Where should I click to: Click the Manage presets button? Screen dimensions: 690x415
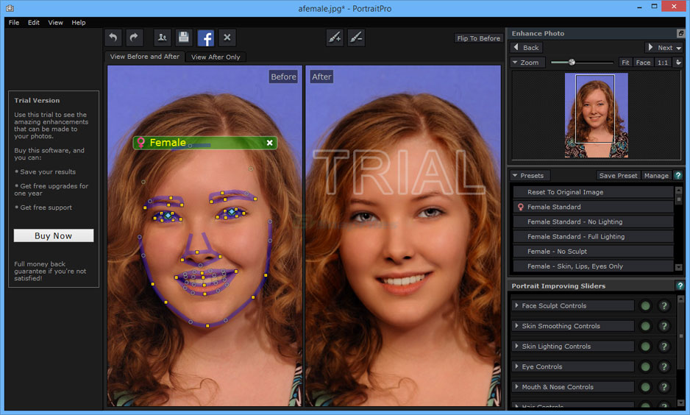(x=656, y=175)
